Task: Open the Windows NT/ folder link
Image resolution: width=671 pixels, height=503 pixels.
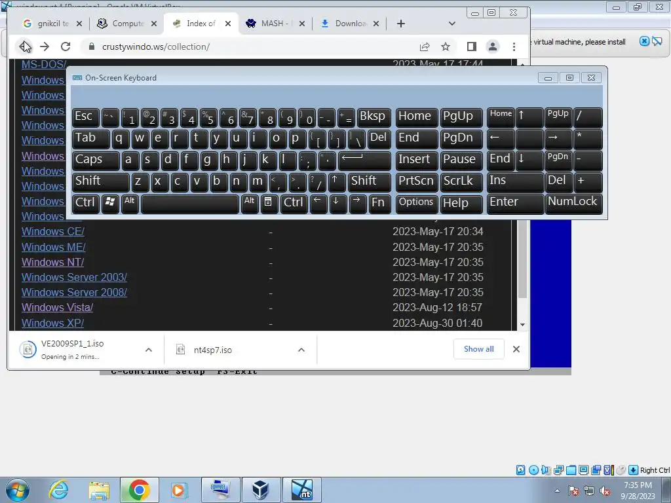Action: (52, 262)
